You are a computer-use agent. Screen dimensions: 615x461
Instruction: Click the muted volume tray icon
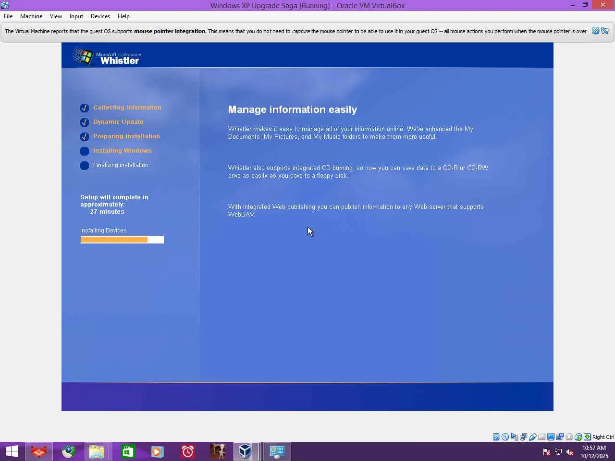(570, 452)
